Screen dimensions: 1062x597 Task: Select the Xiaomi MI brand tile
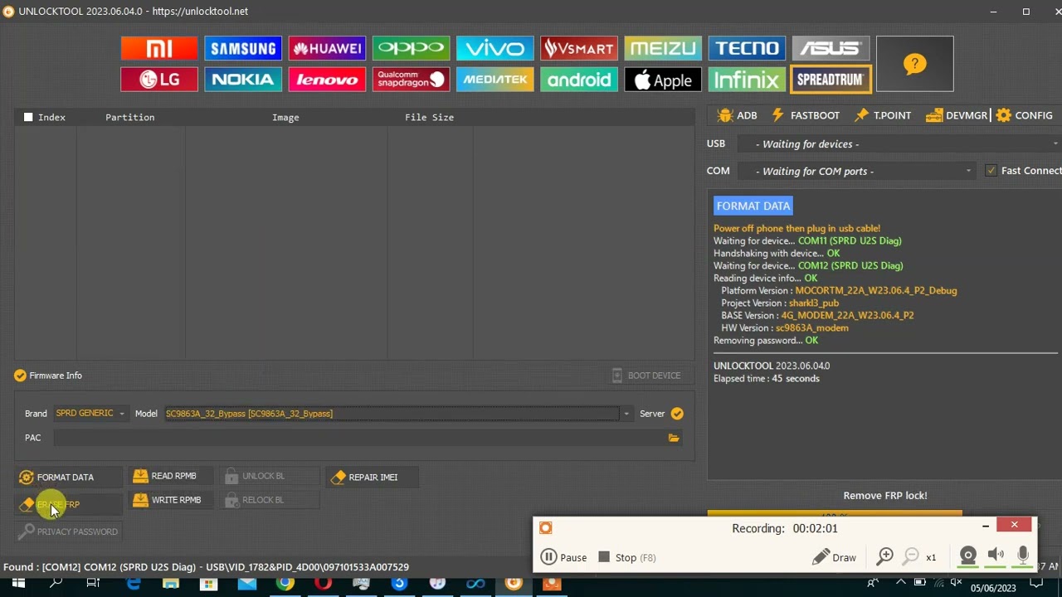[x=159, y=48]
